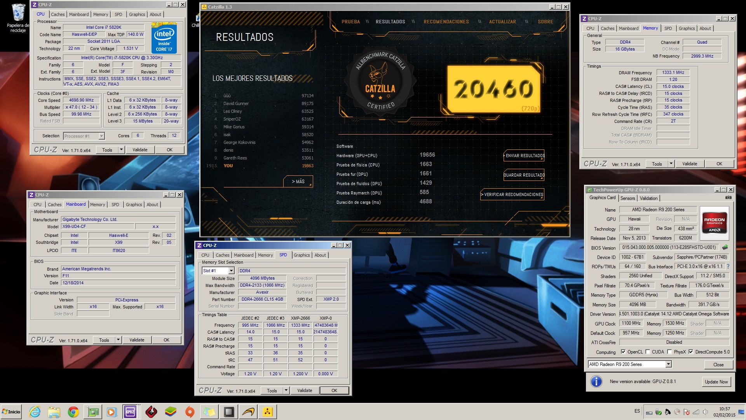Toggle the DirectCompute 5.0 checkbox

tap(691, 352)
